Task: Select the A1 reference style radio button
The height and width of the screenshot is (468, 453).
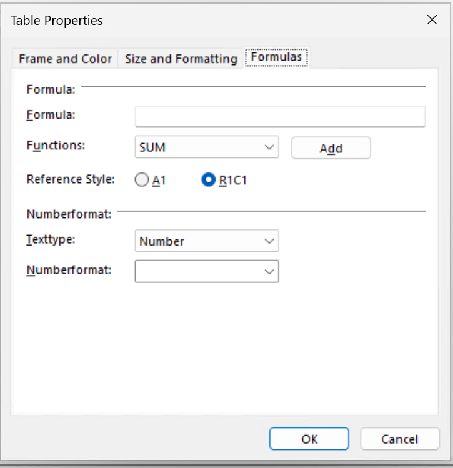Action: [x=142, y=180]
